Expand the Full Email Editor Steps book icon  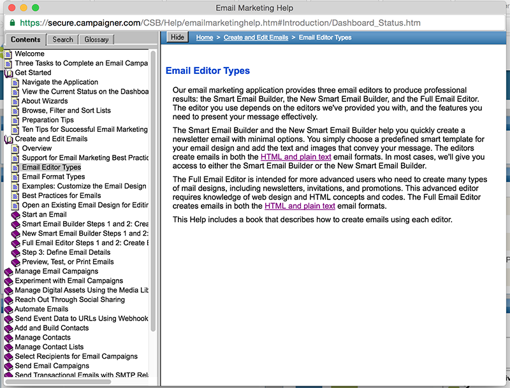click(x=15, y=243)
